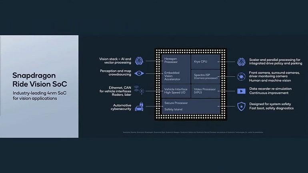This screenshot has width=308, height=173.
Task: Click the Continuous improvement line
Action: click(269, 93)
